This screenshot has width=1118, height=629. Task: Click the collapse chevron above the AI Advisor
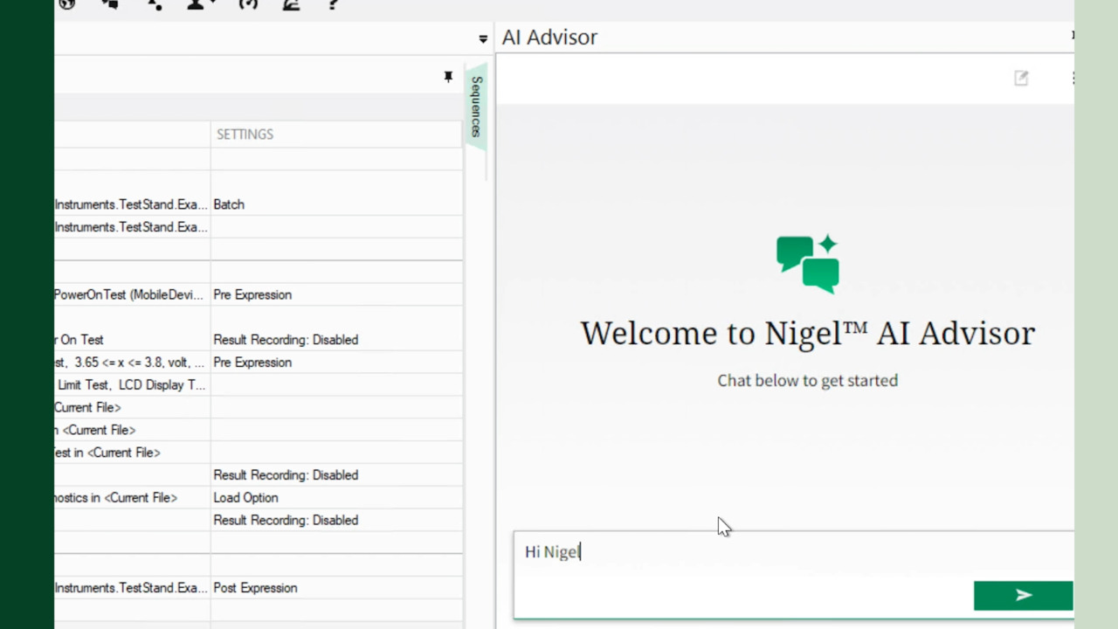pyautogui.click(x=482, y=38)
